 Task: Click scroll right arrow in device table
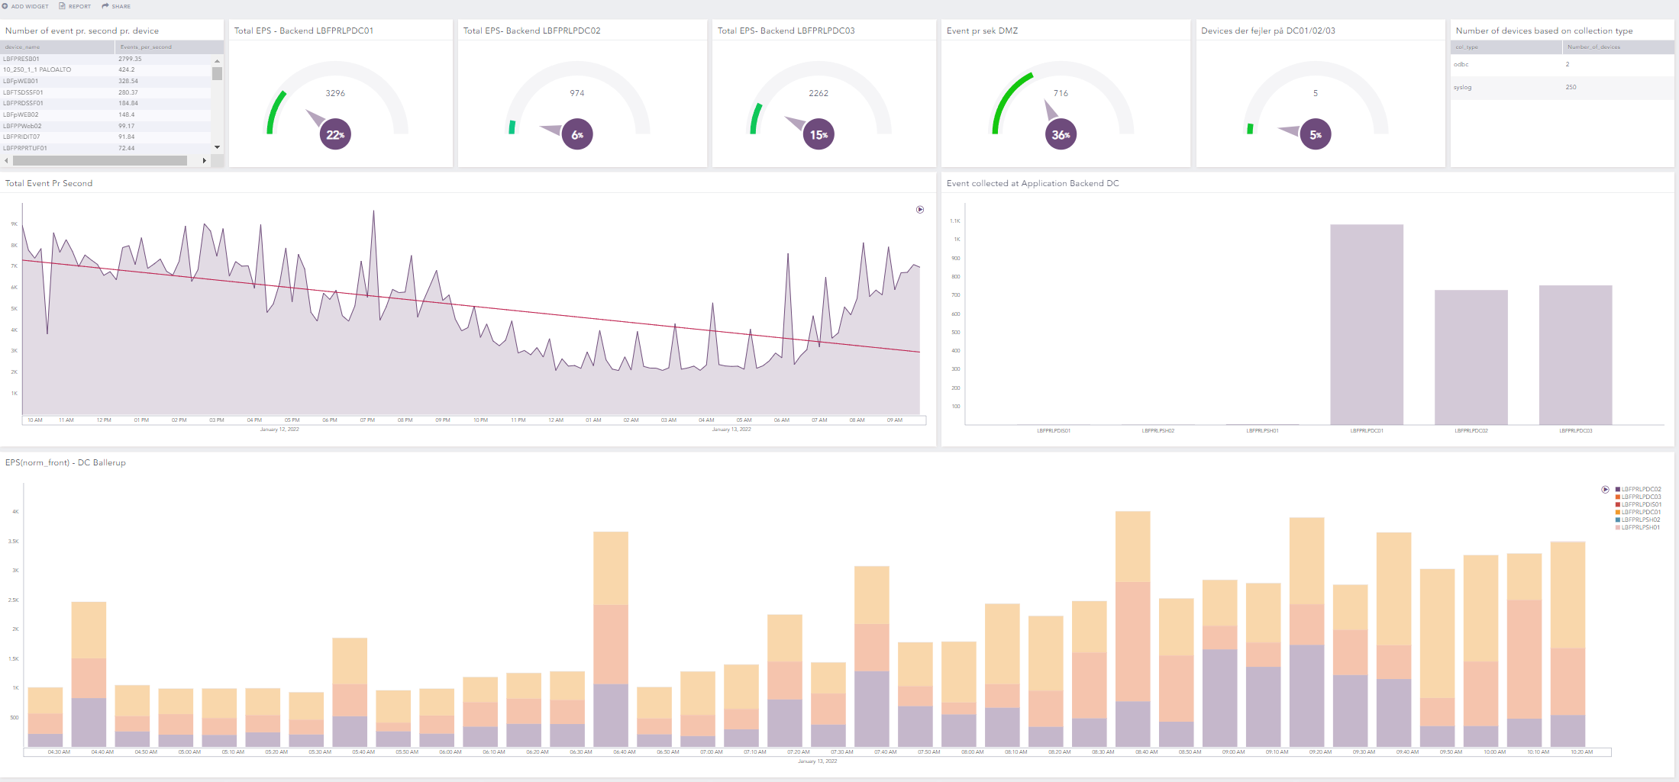point(204,161)
